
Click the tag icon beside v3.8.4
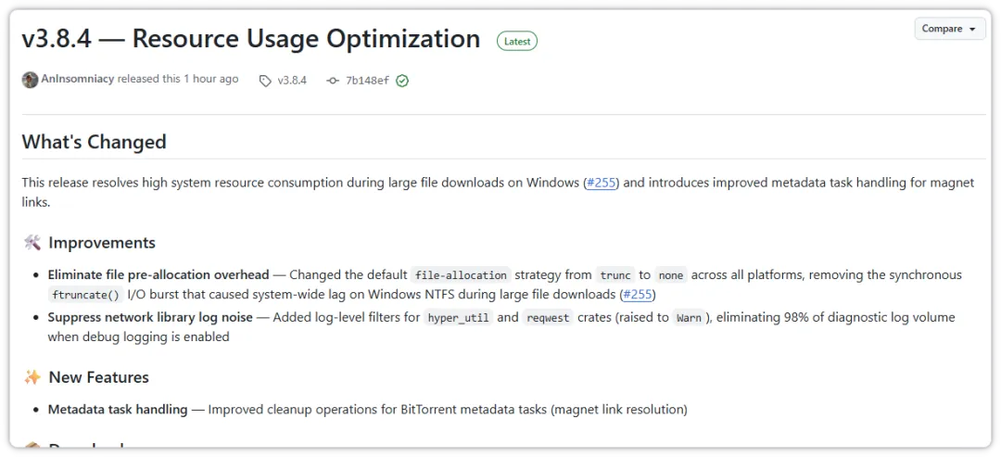click(x=265, y=81)
